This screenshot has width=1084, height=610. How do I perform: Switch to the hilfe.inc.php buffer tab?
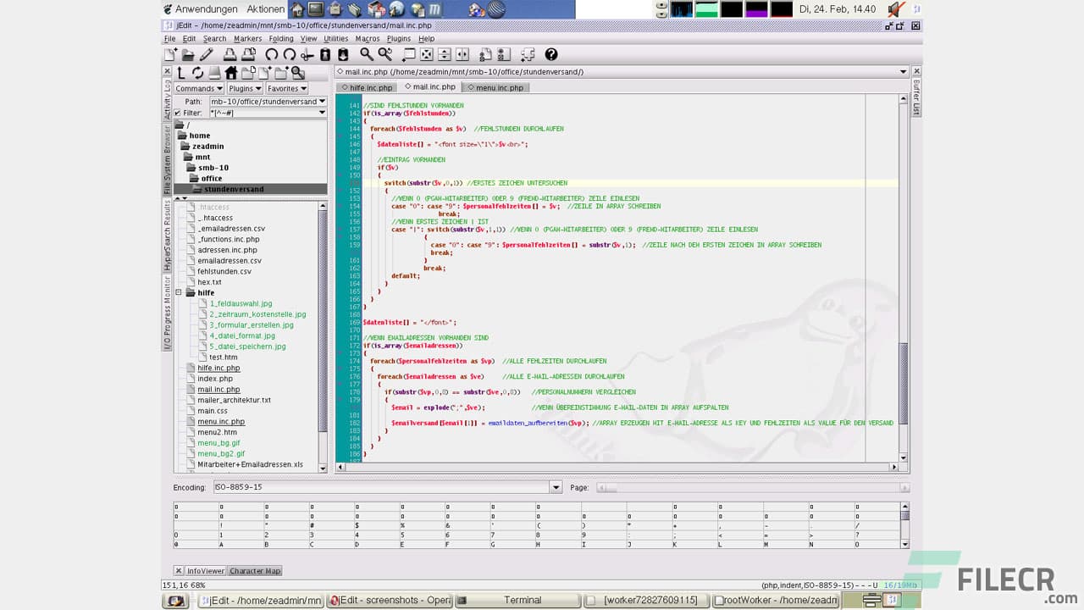[367, 86]
